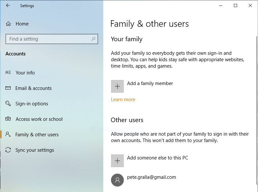258x192 pixels.
Task: Click the Email & accounts envelope icon
Action: pos(8,88)
